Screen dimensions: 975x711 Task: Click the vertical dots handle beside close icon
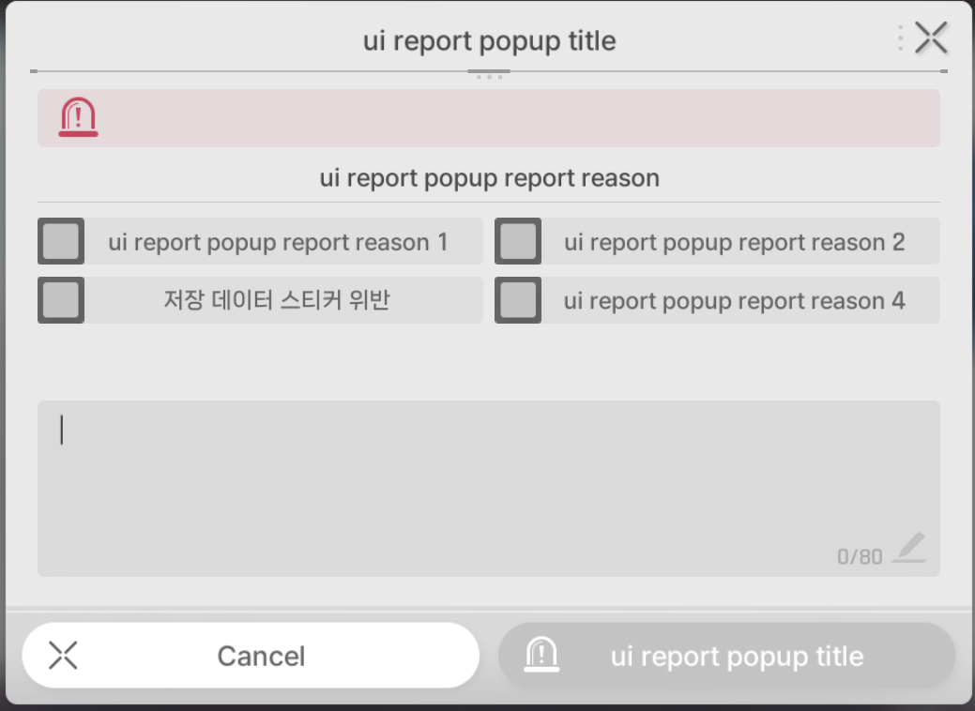[900, 38]
